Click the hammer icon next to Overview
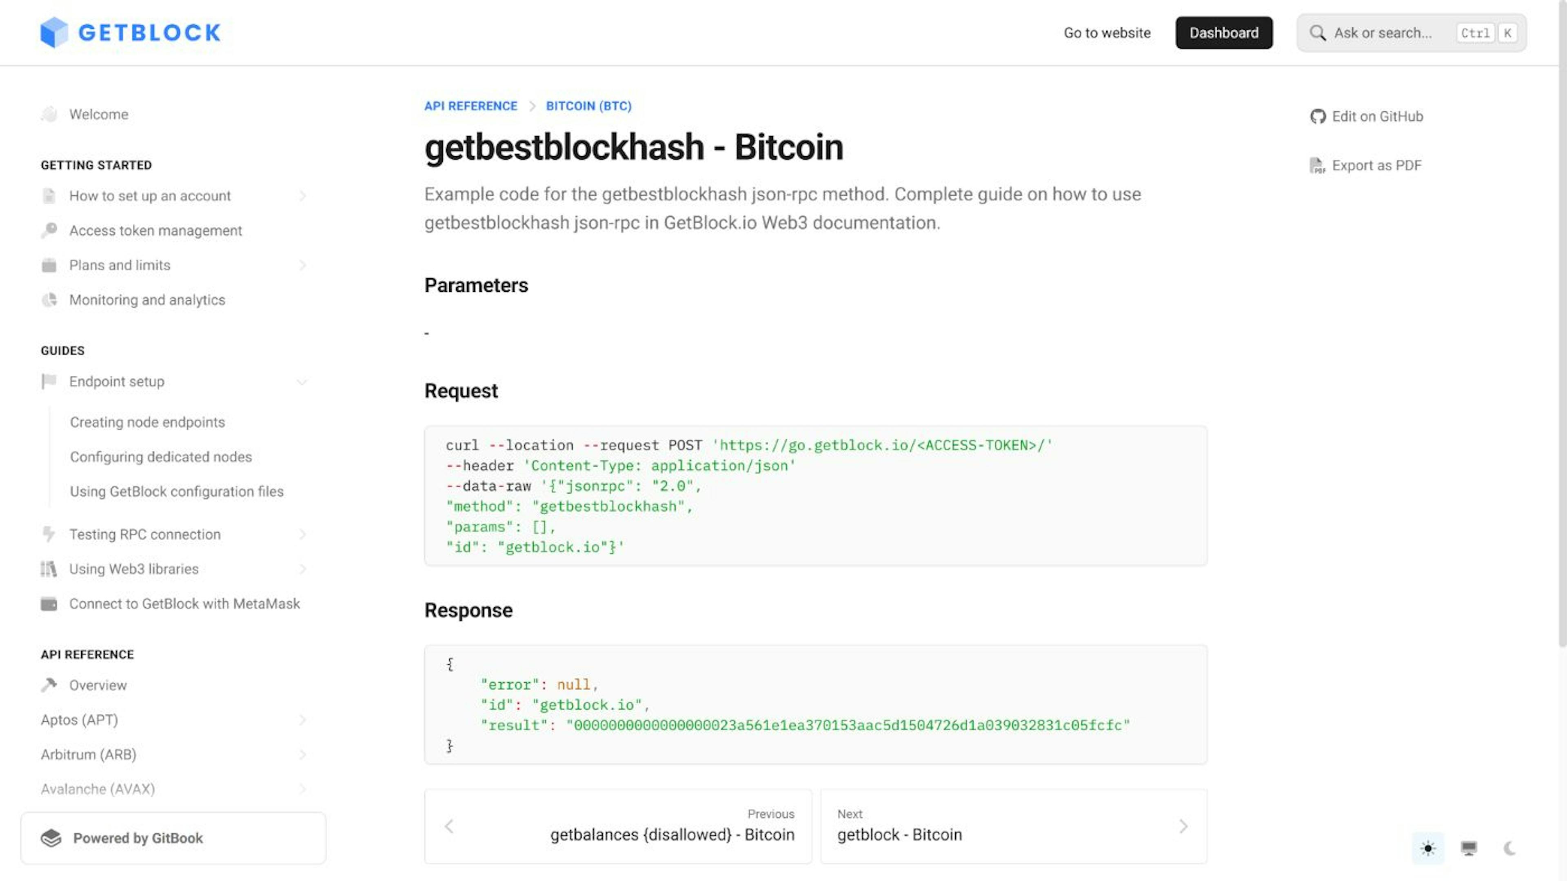The height and width of the screenshot is (881, 1567). (49, 685)
